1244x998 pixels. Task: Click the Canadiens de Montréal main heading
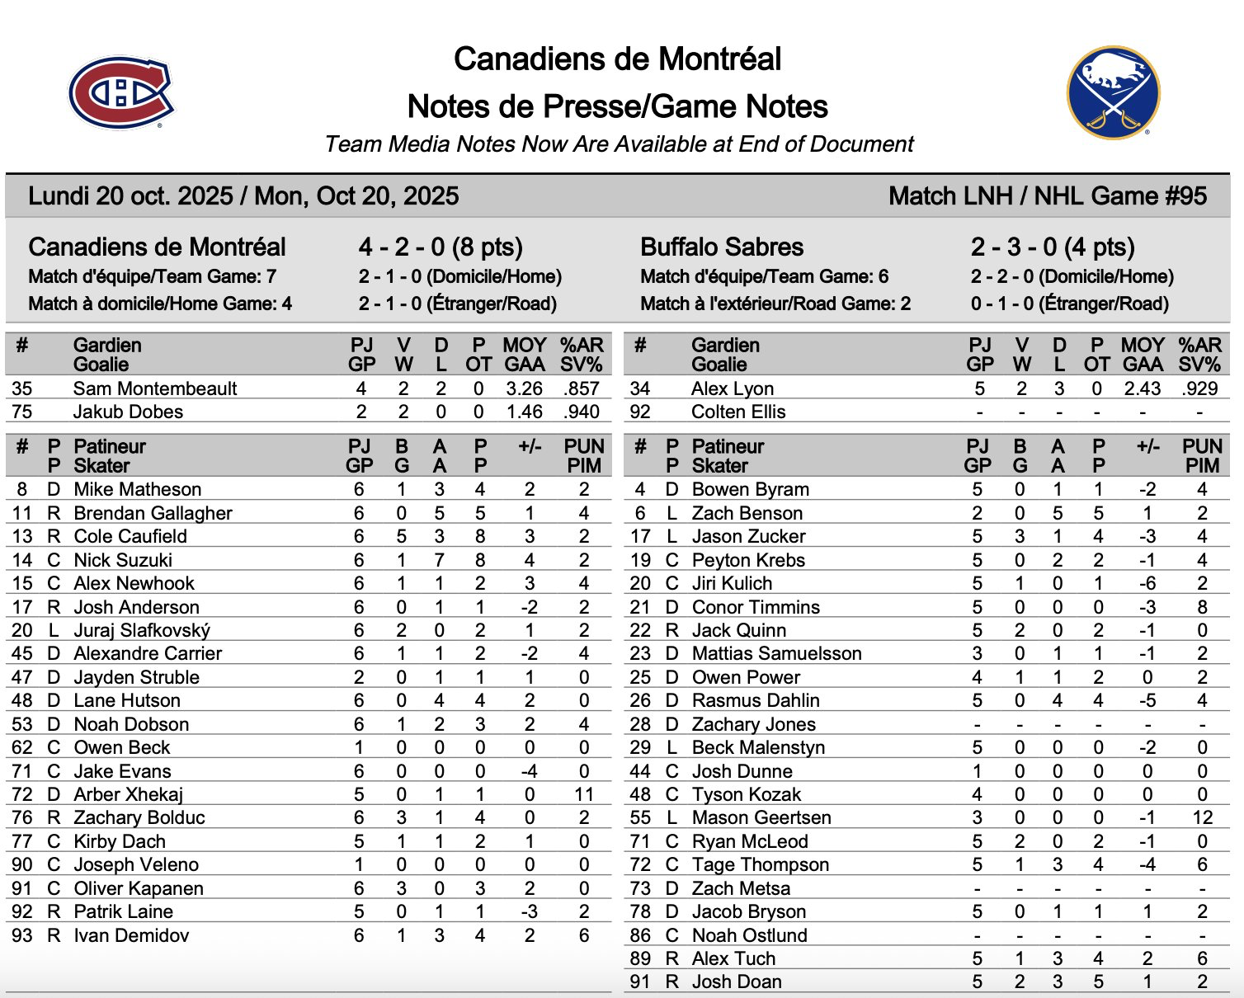617,59
